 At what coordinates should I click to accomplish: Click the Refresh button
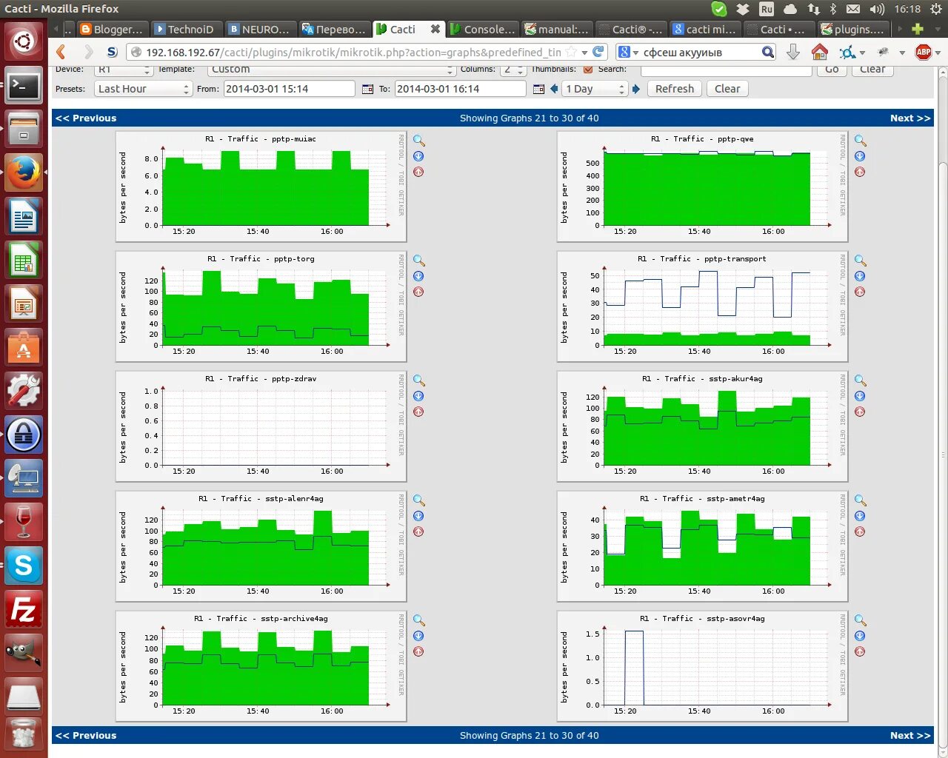click(675, 89)
